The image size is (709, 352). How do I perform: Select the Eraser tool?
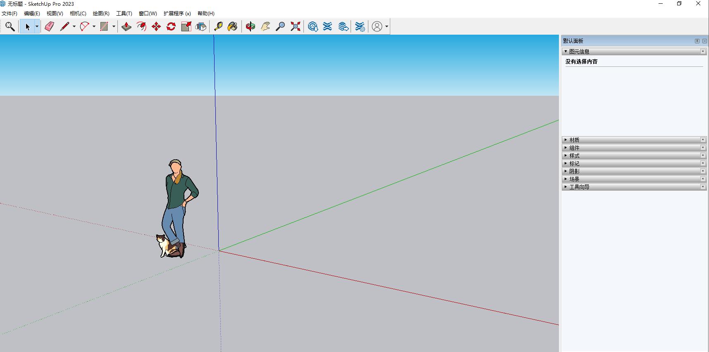point(50,27)
